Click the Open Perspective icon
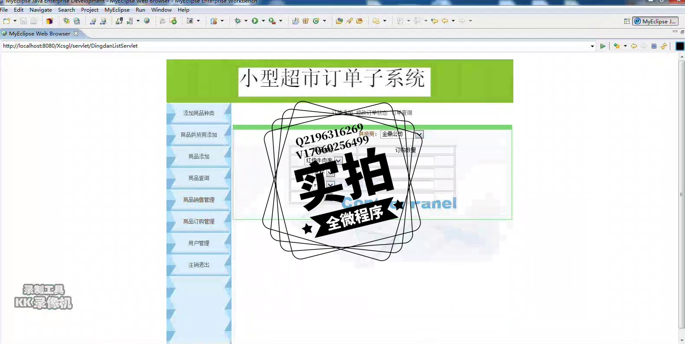Screen dimensions: 685x344 coord(627,21)
